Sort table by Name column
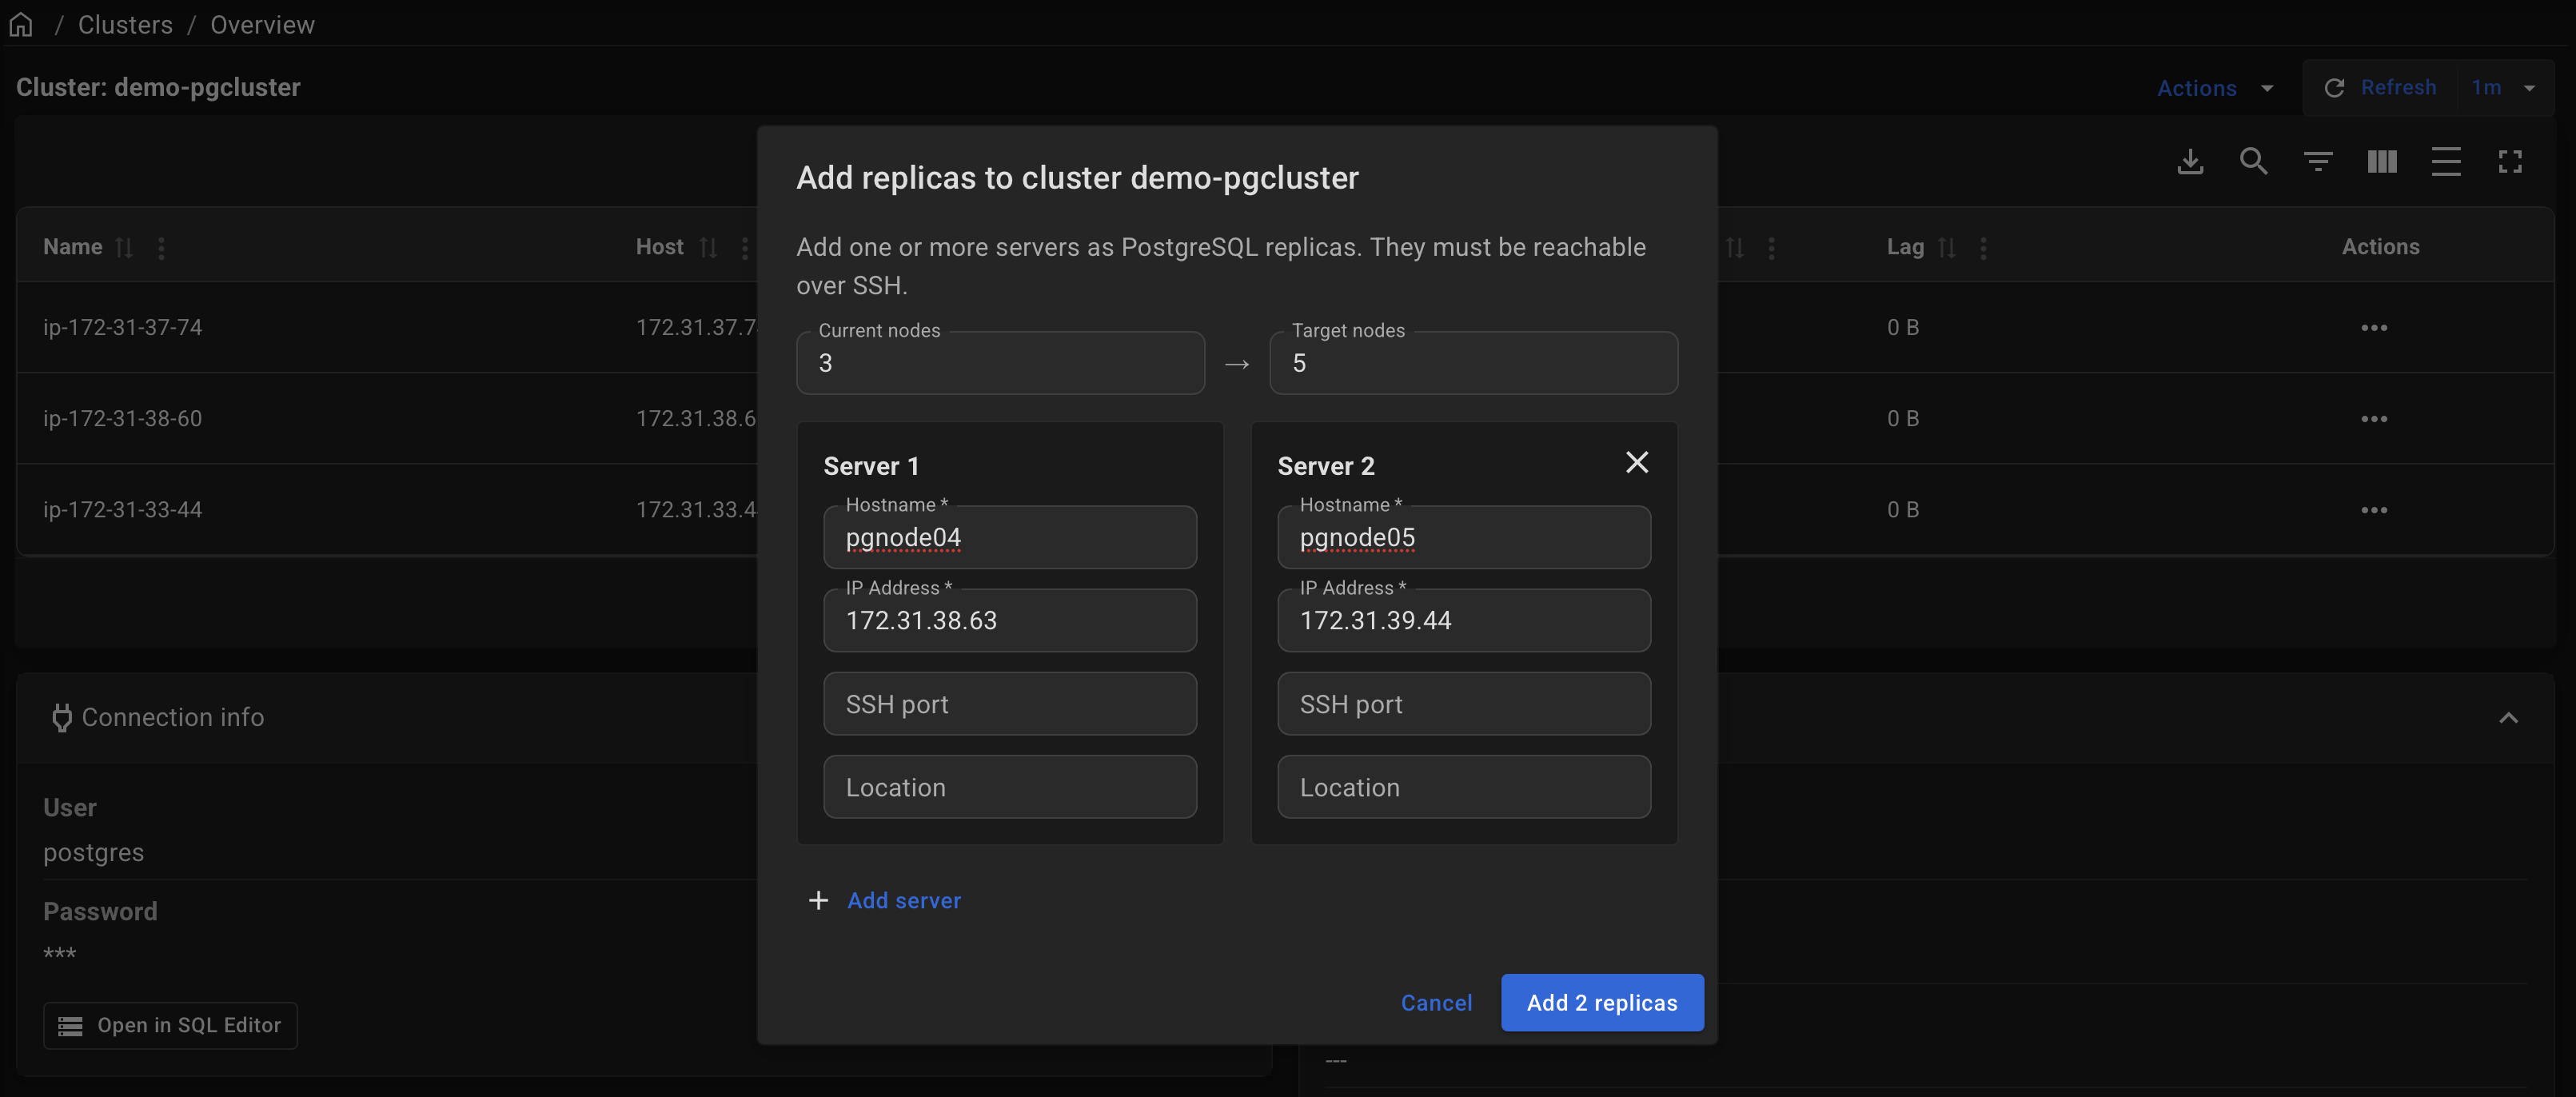The width and height of the screenshot is (2576, 1097). tap(124, 247)
